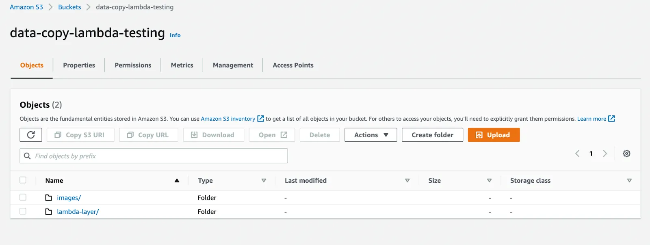Switch to the Properties tab
Viewport: 650px width, 245px height.
tap(79, 65)
